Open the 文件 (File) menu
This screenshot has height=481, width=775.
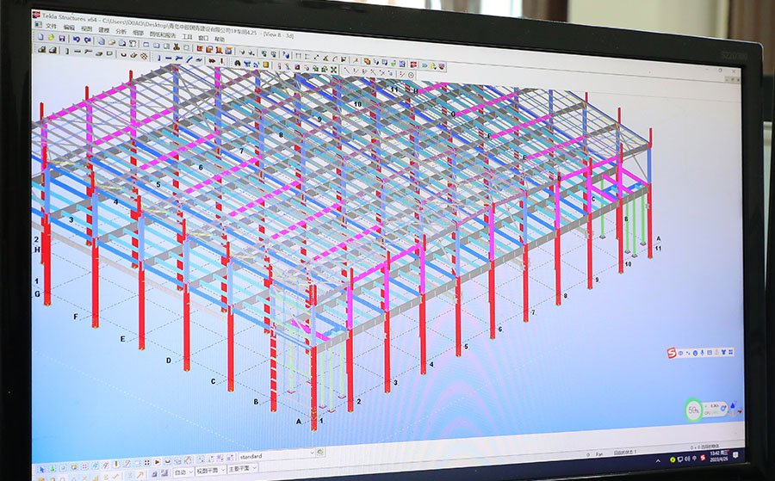coord(51,27)
